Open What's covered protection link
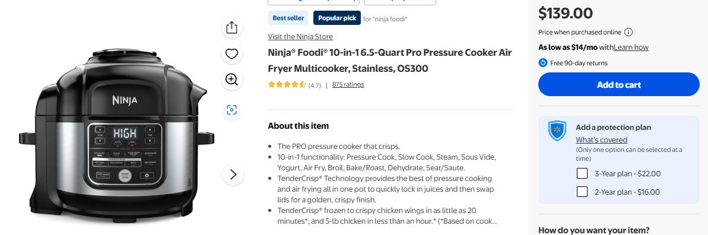The width and height of the screenshot is (708, 235). click(601, 139)
